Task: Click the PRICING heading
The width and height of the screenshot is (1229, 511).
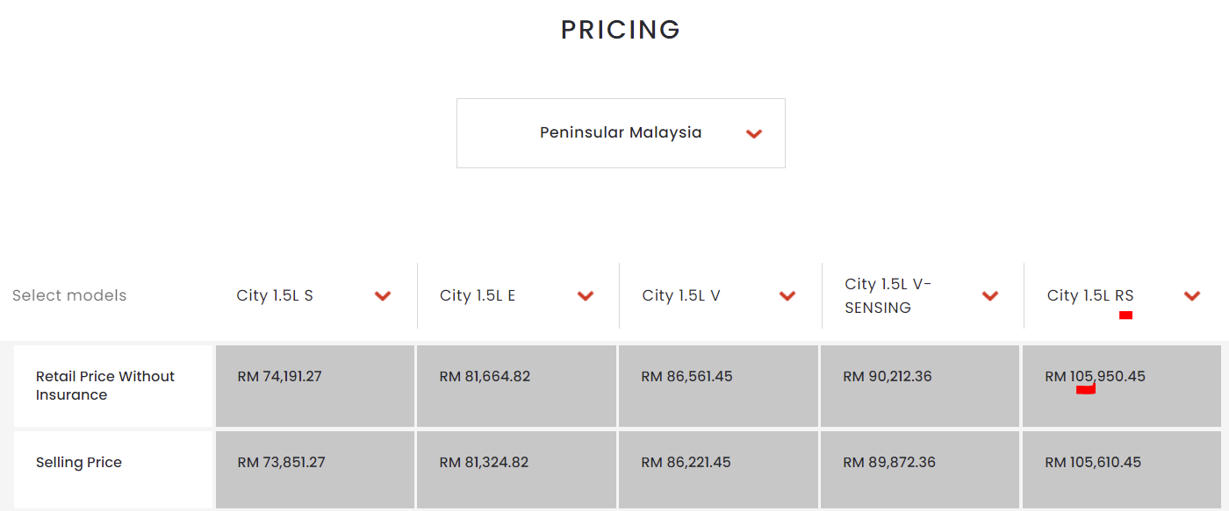Action: (621, 30)
